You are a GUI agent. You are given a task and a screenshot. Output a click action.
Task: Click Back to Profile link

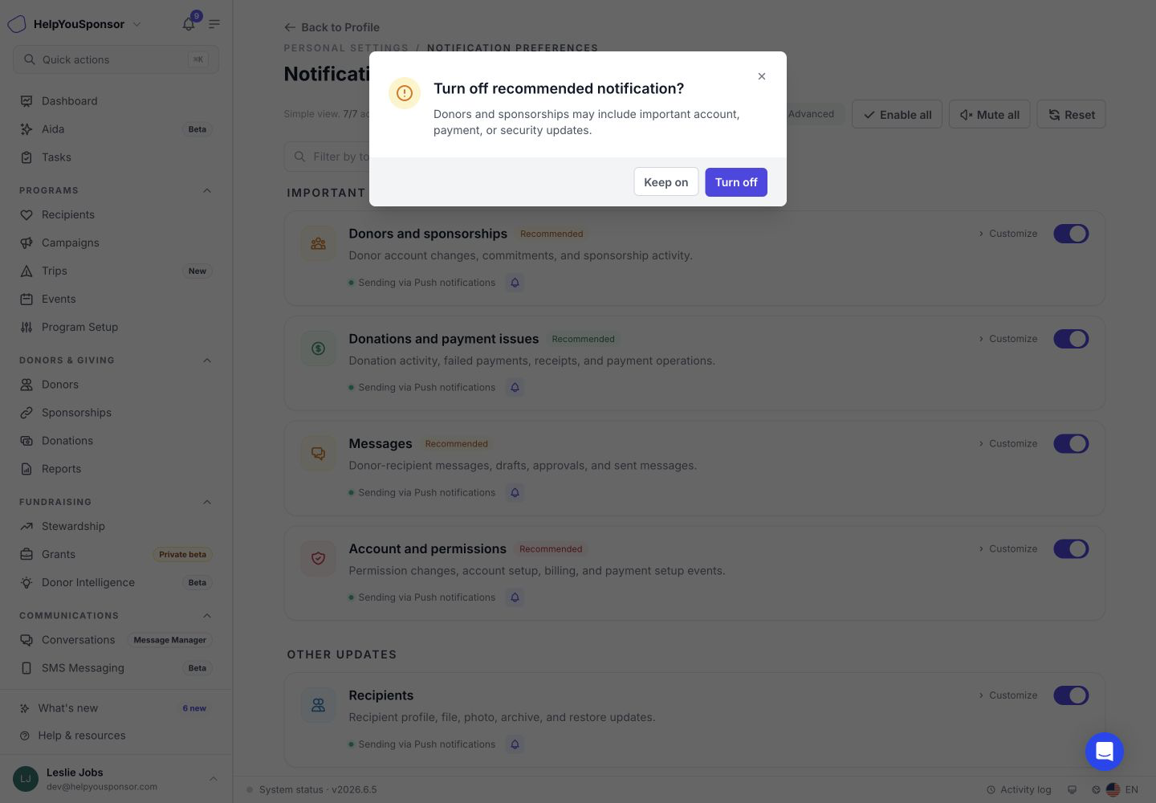pos(332,27)
